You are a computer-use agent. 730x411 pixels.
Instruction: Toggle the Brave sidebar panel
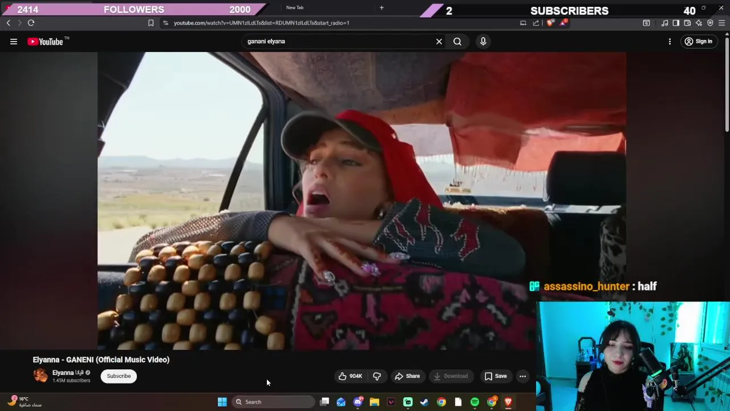coord(676,23)
